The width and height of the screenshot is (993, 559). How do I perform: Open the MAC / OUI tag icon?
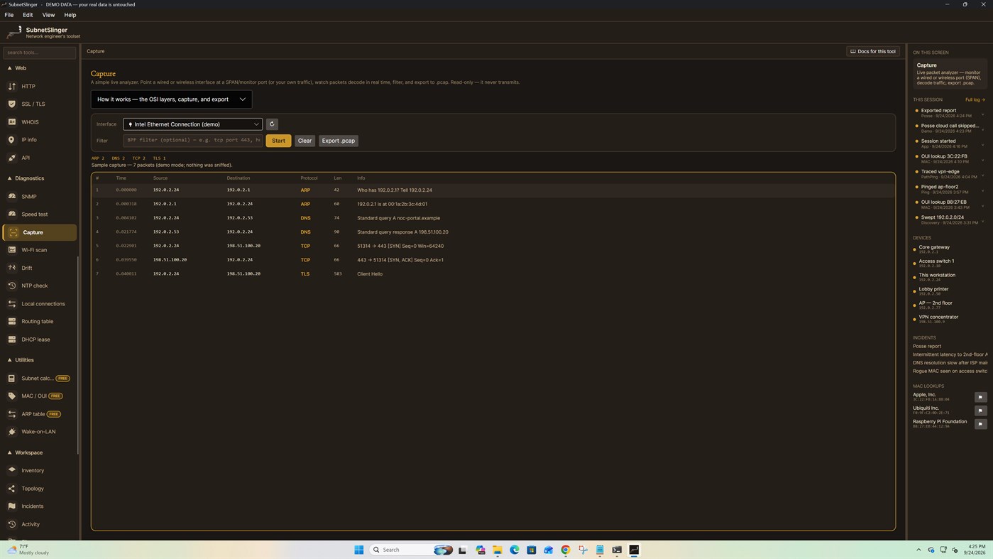(12, 396)
